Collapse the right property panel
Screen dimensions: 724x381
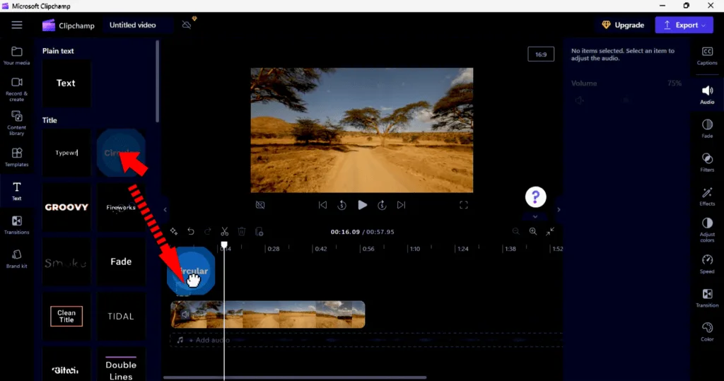[x=559, y=210]
